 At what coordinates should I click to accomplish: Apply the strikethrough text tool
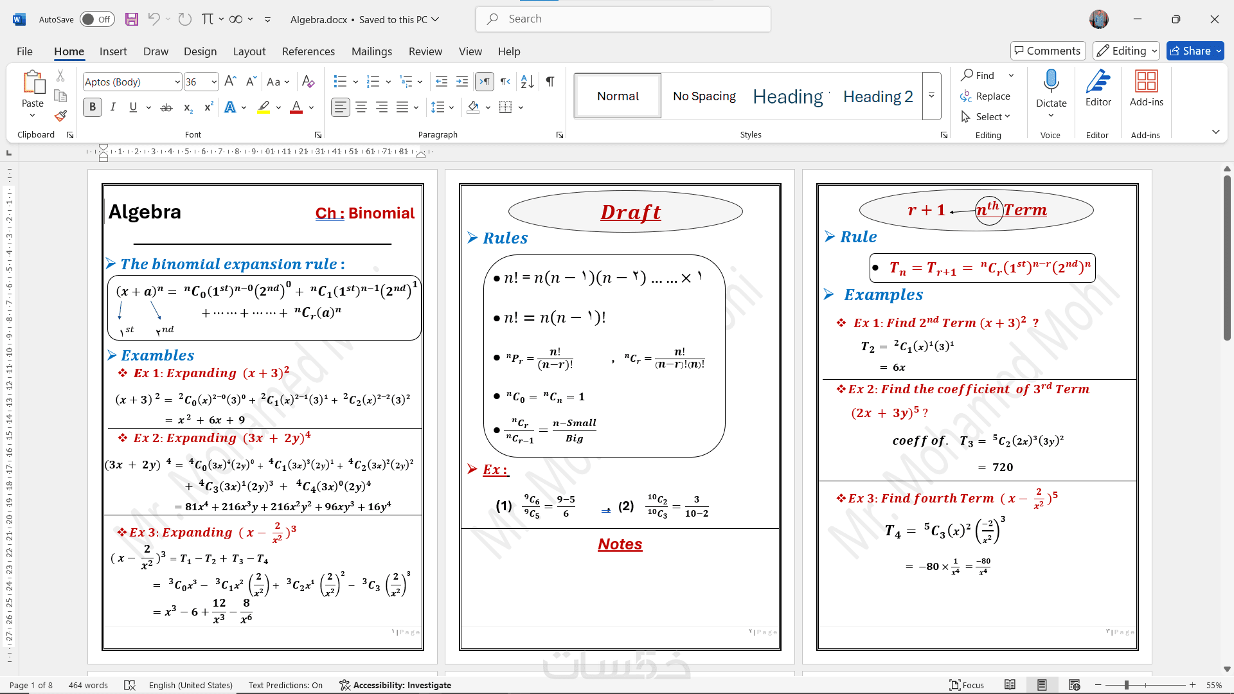[166, 107]
